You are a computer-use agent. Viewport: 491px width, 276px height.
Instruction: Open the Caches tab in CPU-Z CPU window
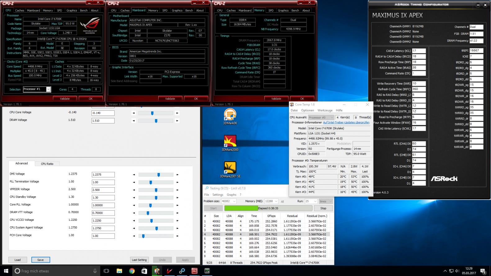click(20, 10)
